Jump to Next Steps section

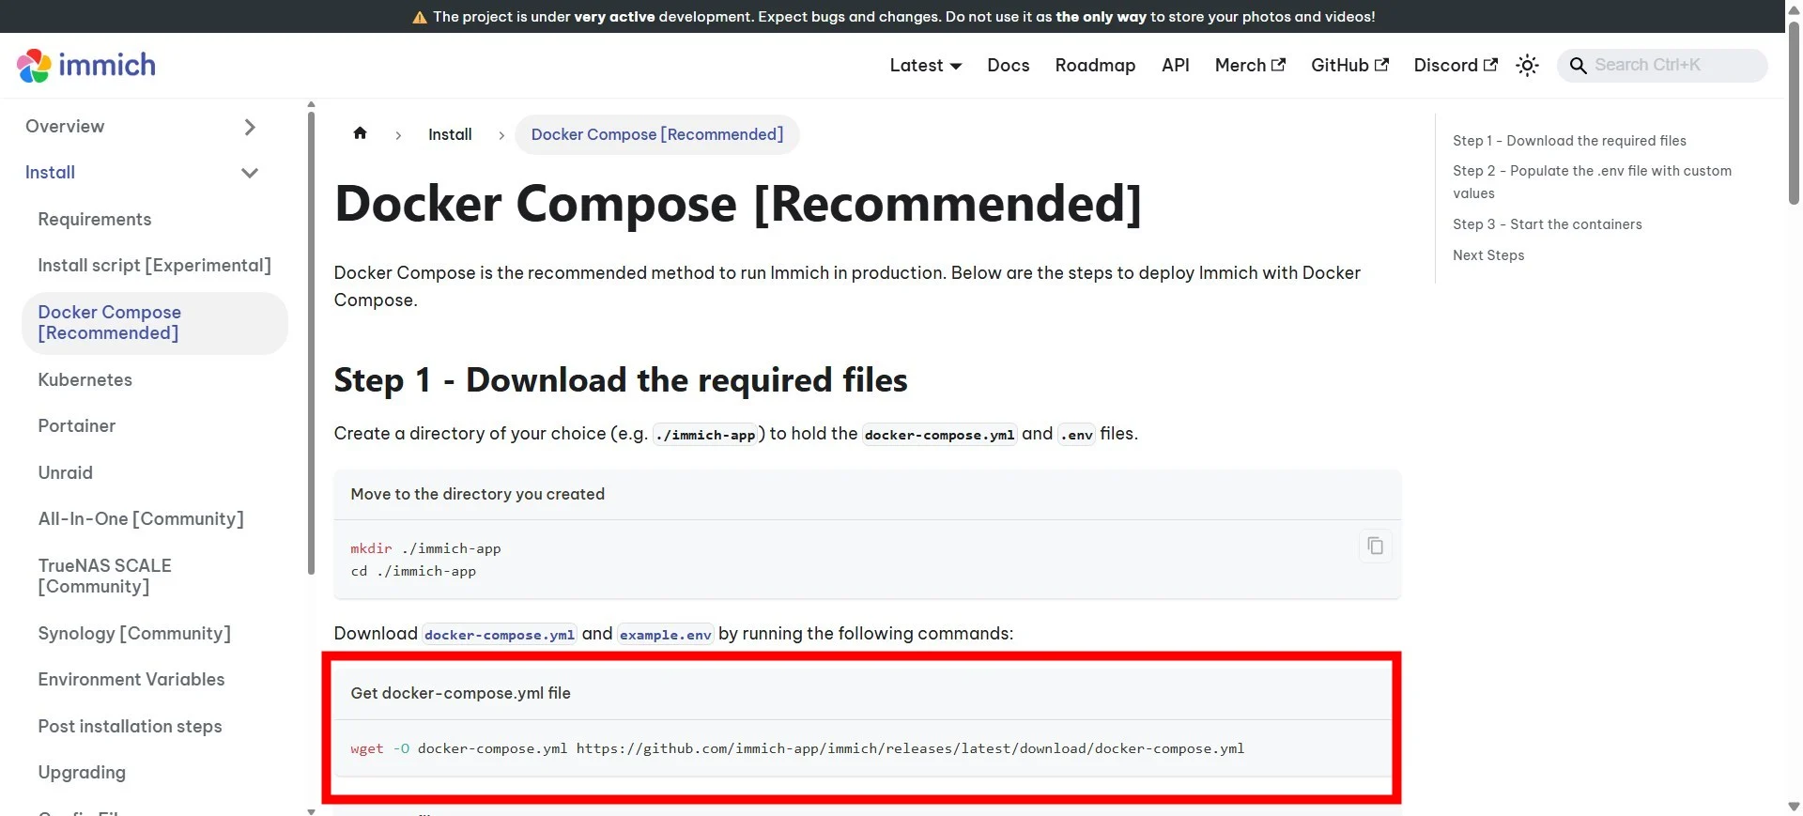tap(1488, 255)
